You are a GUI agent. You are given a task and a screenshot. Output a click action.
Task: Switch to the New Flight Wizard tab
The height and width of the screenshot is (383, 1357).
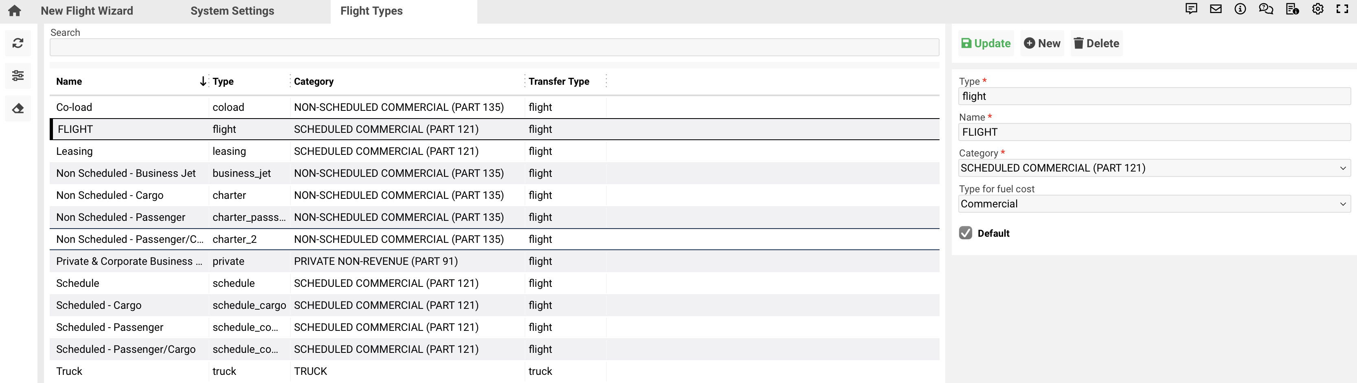pyautogui.click(x=87, y=11)
